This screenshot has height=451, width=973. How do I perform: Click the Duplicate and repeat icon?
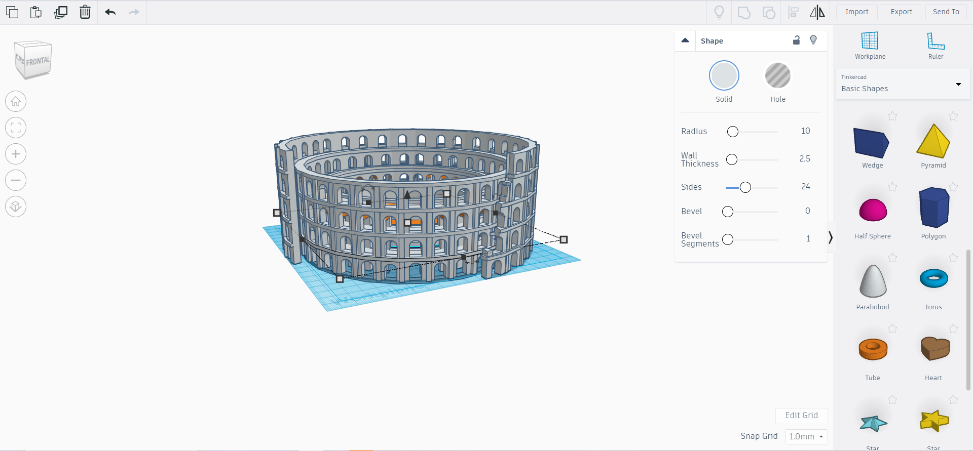[x=61, y=12]
